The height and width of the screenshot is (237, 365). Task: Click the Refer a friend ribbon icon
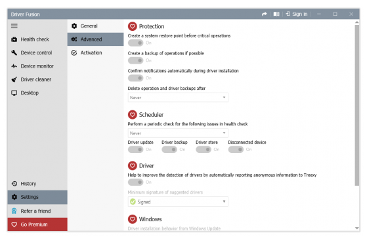click(14, 211)
